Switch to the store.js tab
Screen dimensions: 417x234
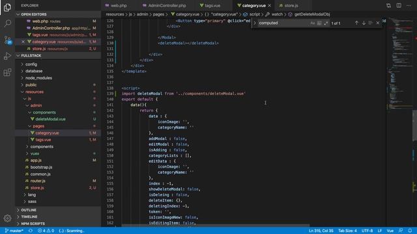click(x=291, y=5)
